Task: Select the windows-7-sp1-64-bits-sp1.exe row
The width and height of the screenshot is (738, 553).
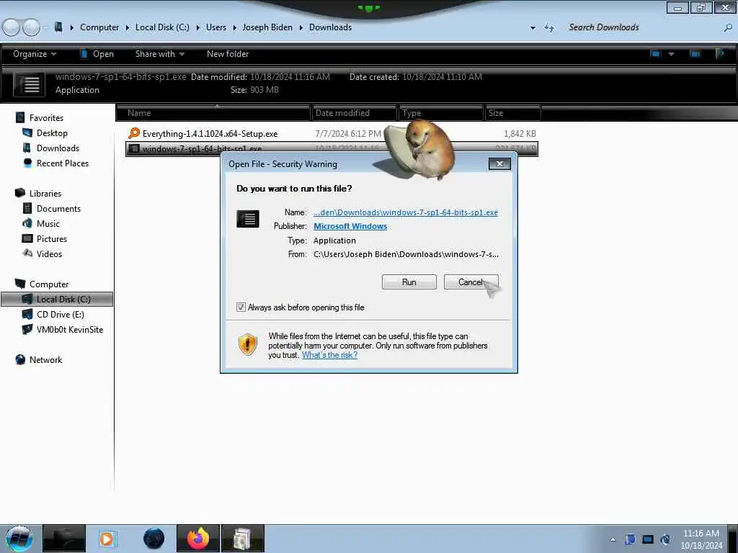Action: pos(332,148)
